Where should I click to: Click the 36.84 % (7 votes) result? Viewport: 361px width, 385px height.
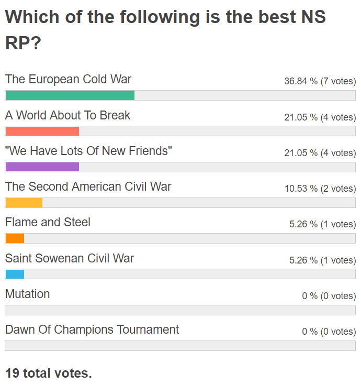[320, 81]
